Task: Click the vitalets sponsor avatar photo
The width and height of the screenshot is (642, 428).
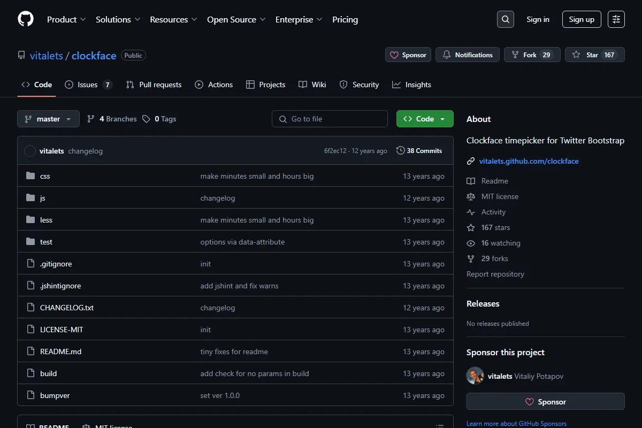Action: click(475, 376)
